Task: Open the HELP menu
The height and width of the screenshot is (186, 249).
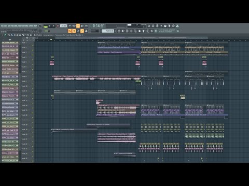Action: point(35,26)
